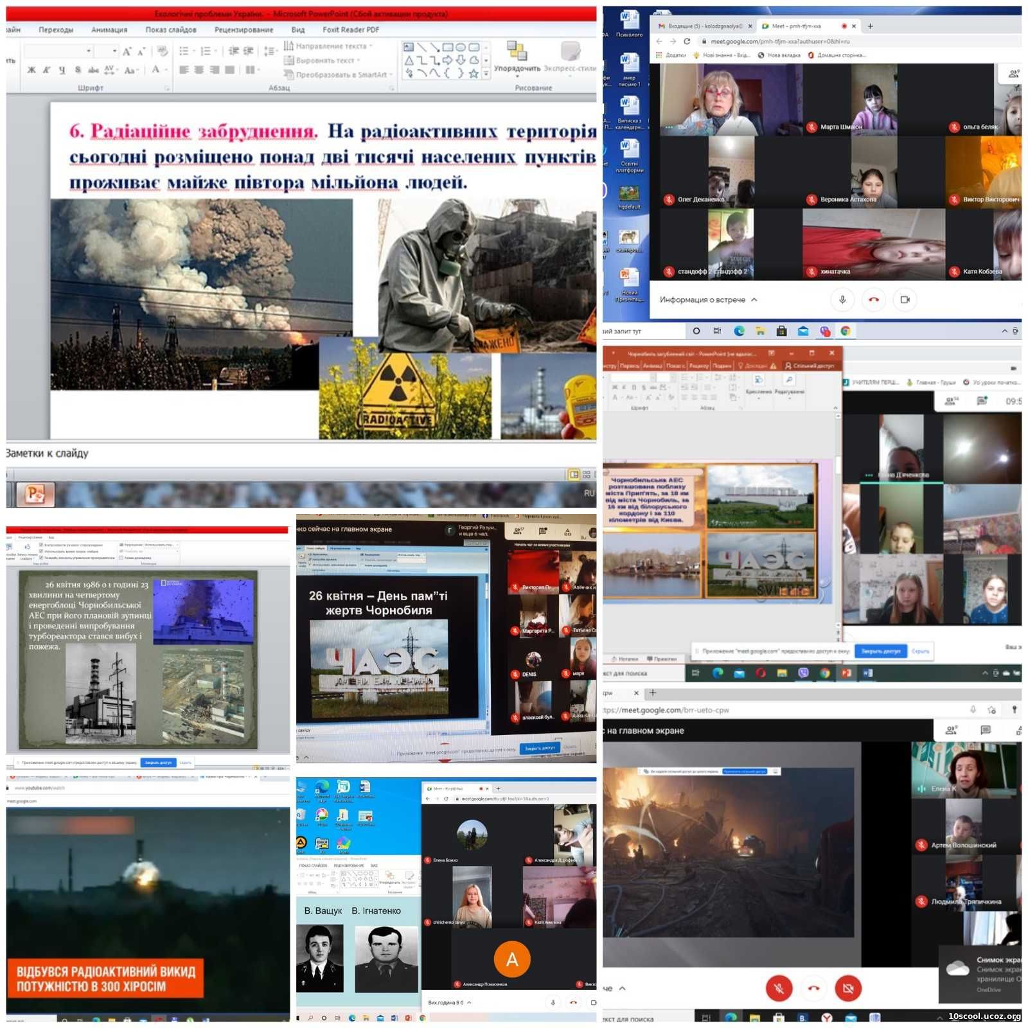This screenshot has width=1028, height=1028.
Task: Click the bulleted list icon
Action: coord(185,51)
